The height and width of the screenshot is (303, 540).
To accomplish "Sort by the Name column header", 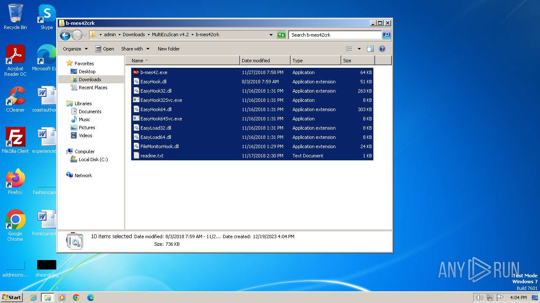I will pos(183,61).
